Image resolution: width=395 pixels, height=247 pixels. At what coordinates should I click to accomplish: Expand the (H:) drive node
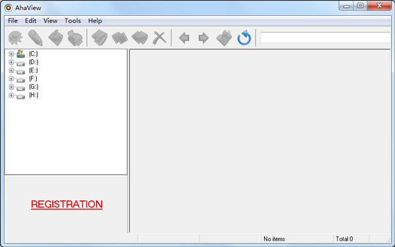tap(11, 96)
